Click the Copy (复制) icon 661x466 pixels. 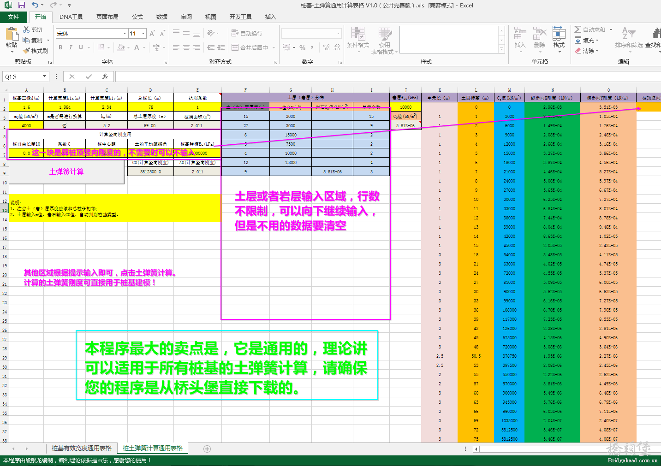click(x=27, y=40)
